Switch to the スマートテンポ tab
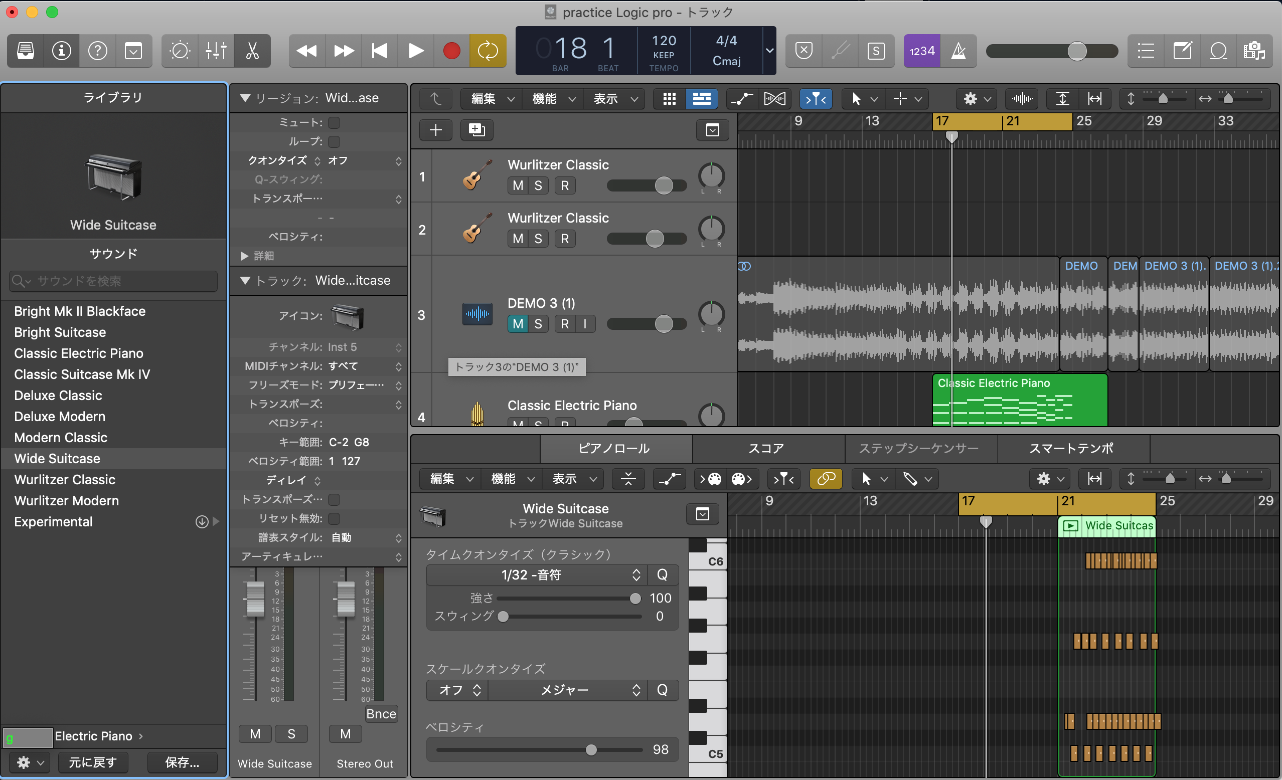Viewport: 1282px width, 780px height. click(x=1072, y=448)
